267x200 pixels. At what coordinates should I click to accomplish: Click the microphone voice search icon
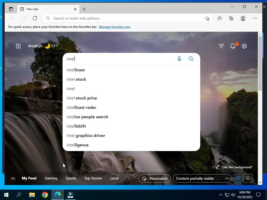point(179,59)
